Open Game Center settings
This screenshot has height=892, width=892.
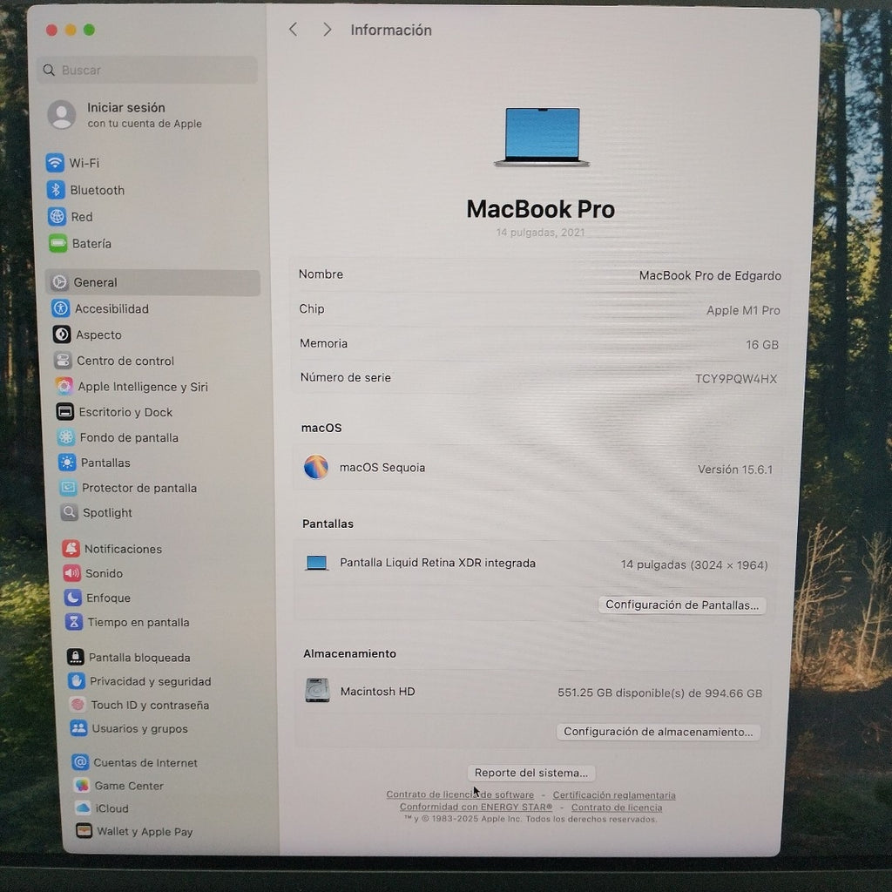click(x=80, y=786)
